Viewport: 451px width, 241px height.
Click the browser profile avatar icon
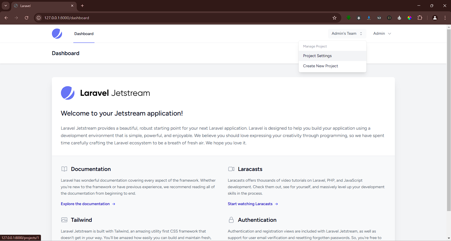click(x=435, y=18)
